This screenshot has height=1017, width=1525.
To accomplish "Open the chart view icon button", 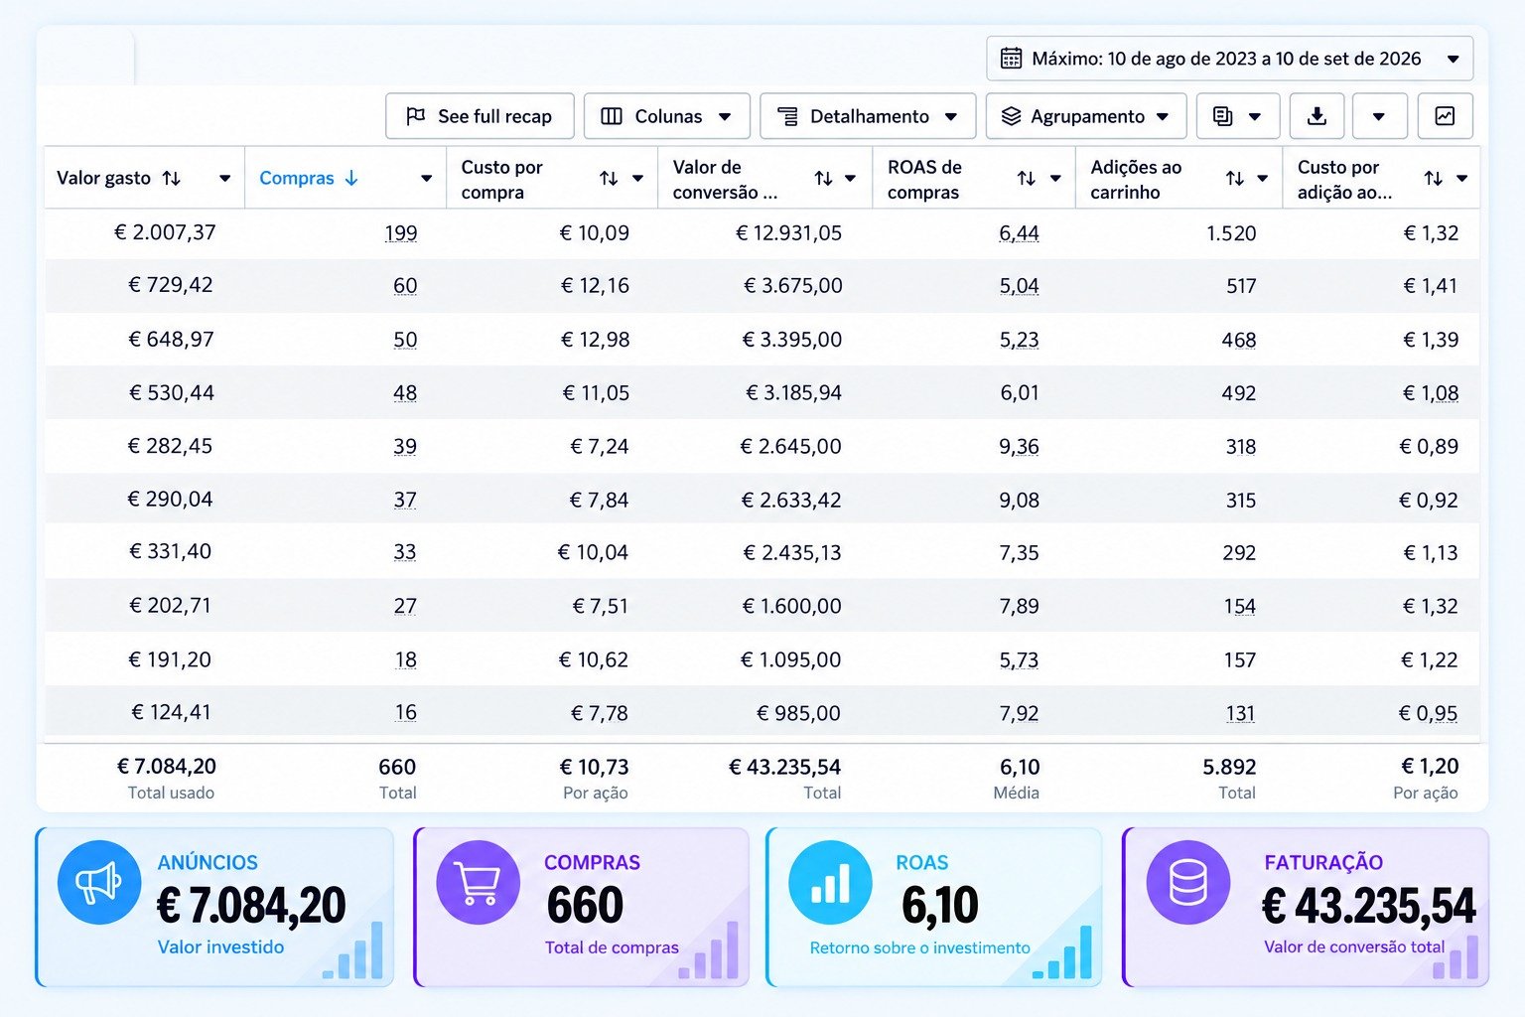I will click(1445, 116).
